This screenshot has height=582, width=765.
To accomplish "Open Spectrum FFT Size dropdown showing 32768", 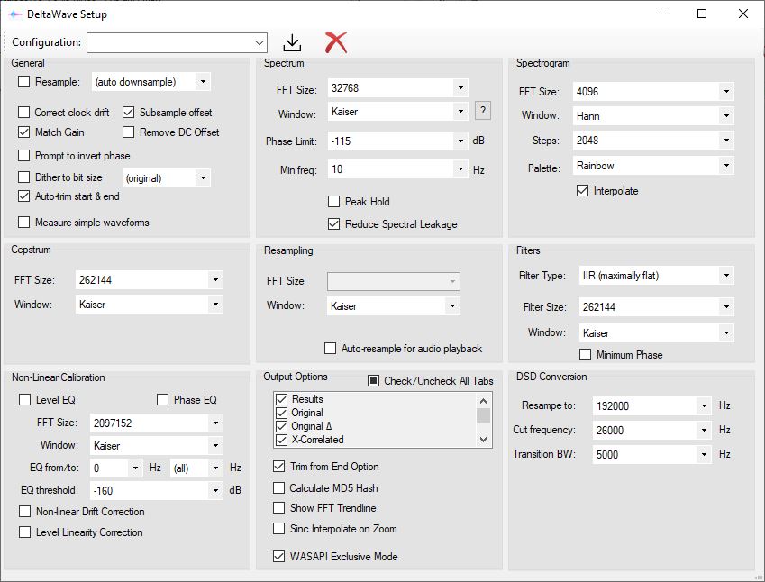I will [397, 88].
